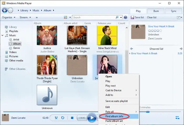
Task: Open Pictures in navigation pane
Action: (x=14, y=56)
